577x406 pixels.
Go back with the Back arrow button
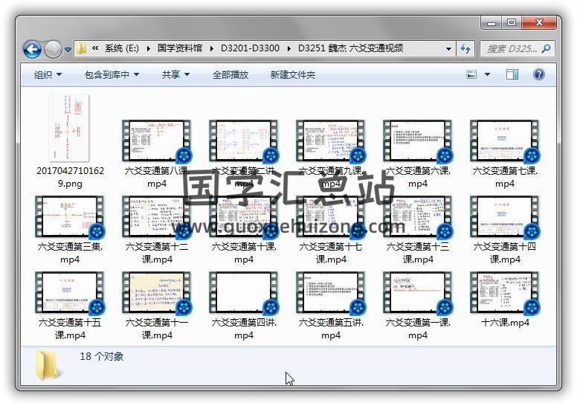32,49
